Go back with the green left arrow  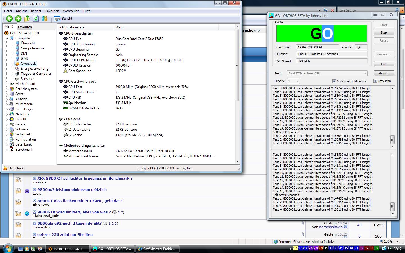pyautogui.click(x=9, y=19)
